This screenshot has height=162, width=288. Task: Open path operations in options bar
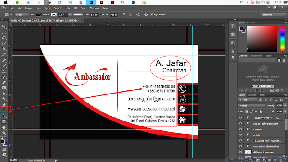[124, 14]
